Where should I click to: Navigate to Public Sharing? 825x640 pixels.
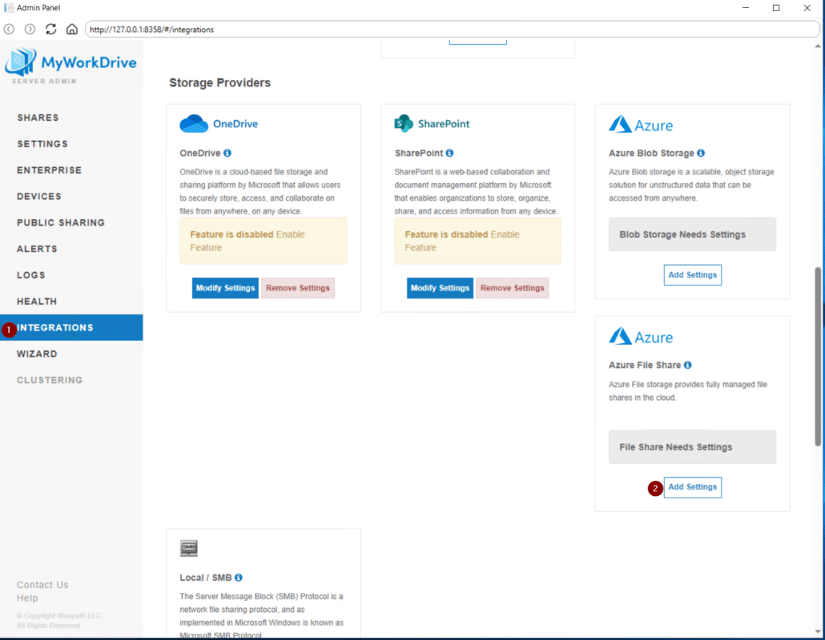tap(61, 222)
